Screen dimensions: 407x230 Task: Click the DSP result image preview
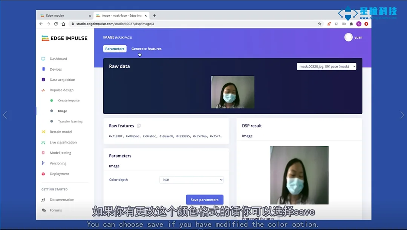point(299,175)
